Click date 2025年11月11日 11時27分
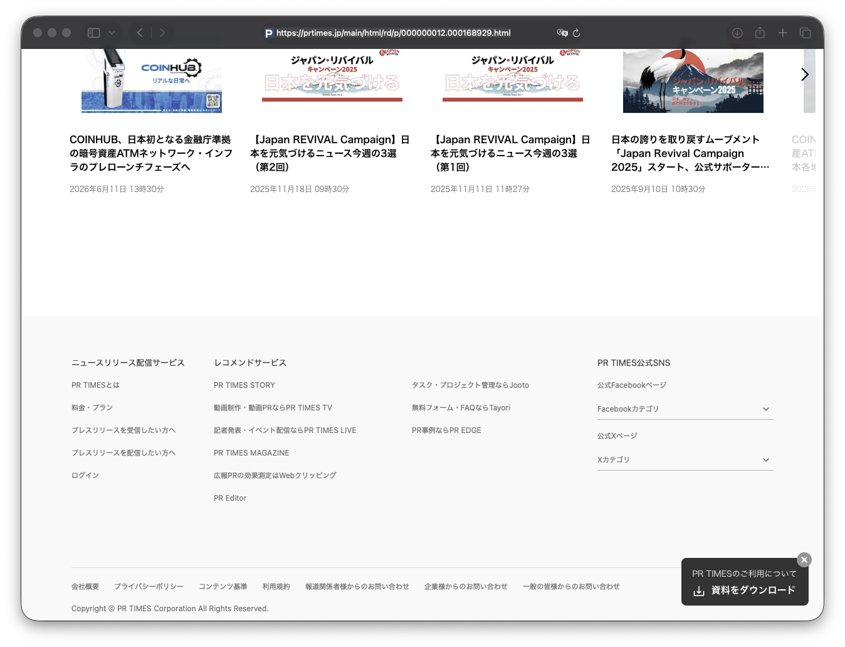Image resolution: width=845 pixels, height=647 pixels. coord(480,189)
